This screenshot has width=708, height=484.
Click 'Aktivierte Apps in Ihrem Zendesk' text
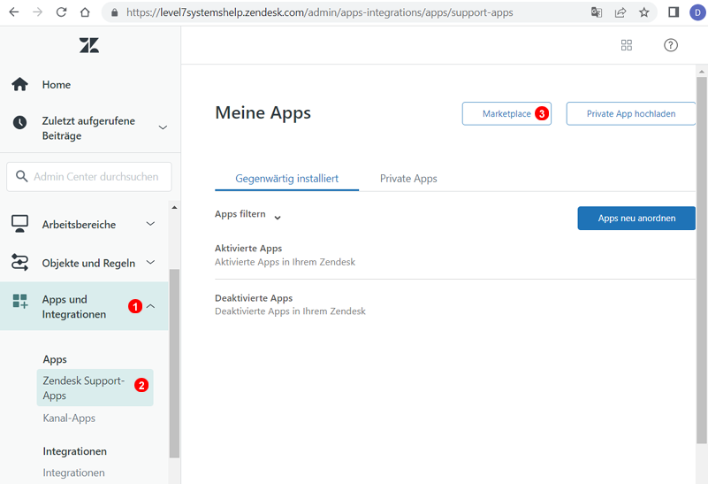click(285, 262)
